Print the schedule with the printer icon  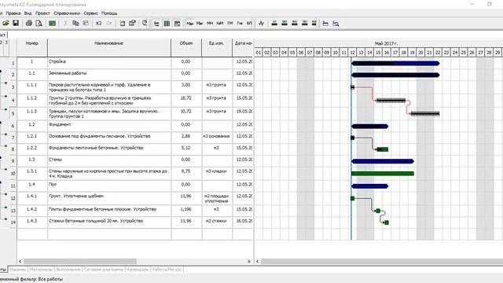pyautogui.click(x=29, y=23)
